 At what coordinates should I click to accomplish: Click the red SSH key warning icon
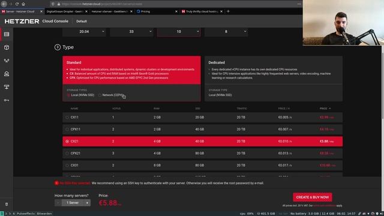[56, 183]
